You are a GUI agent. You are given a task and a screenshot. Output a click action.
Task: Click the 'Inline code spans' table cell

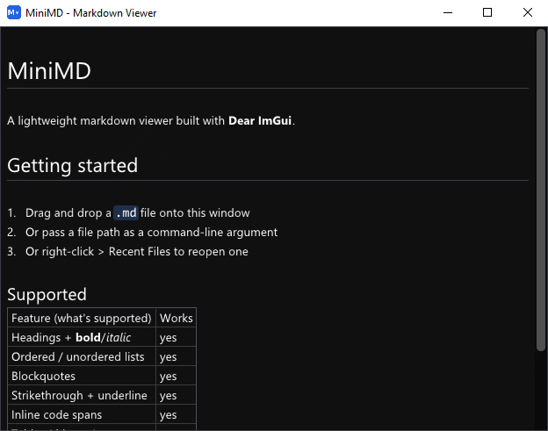[82, 414]
